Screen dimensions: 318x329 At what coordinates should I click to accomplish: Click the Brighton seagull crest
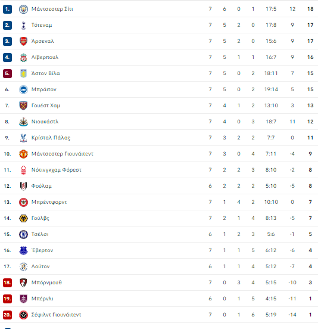coord(23,89)
